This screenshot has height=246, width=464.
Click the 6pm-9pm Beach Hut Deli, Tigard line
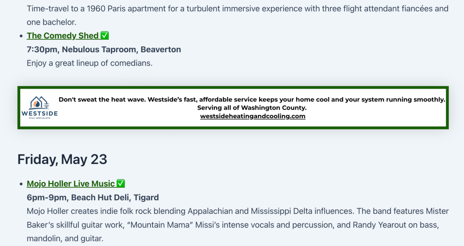pos(92,197)
